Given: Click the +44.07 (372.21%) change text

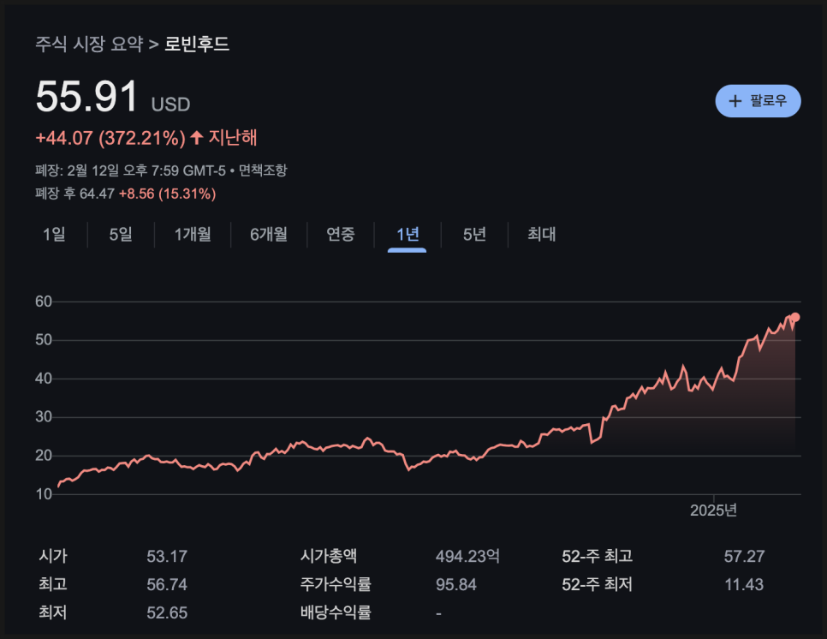Looking at the screenshot, I should [x=110, y=138].
